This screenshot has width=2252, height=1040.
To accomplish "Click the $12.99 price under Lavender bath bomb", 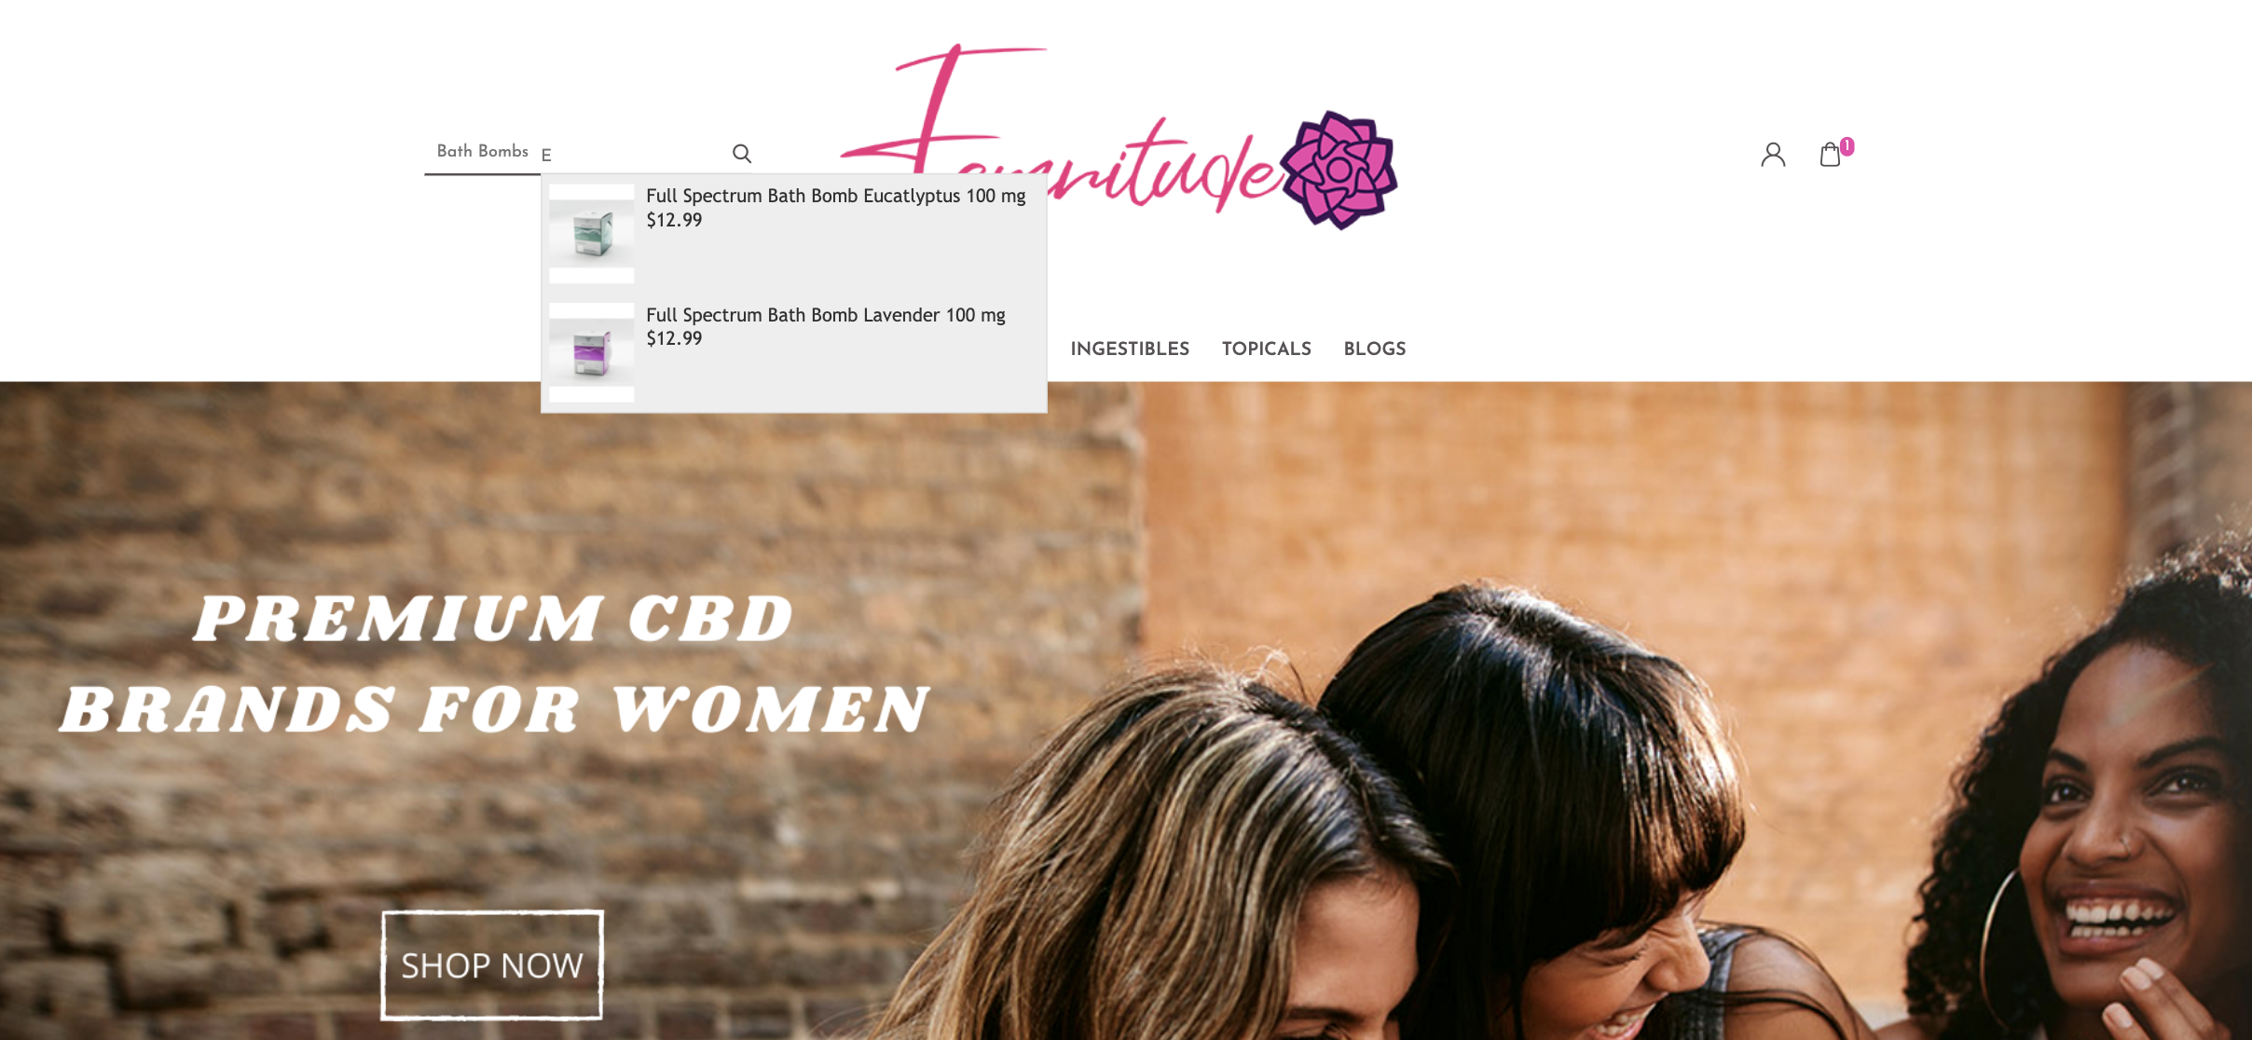I will pos(674,339).
